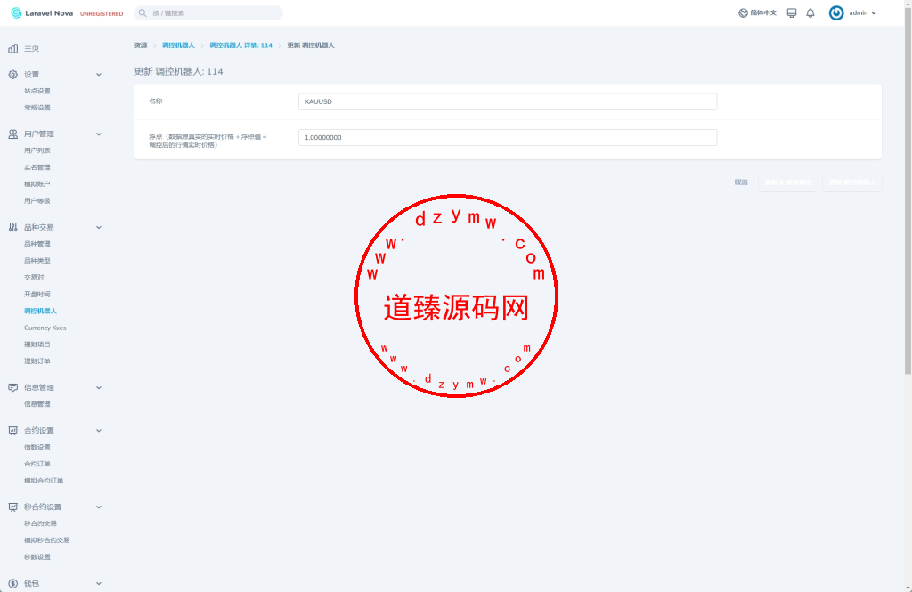Click the 主页 text in sidebar
This screenshot has width=912, height=592.
point(31,48)
